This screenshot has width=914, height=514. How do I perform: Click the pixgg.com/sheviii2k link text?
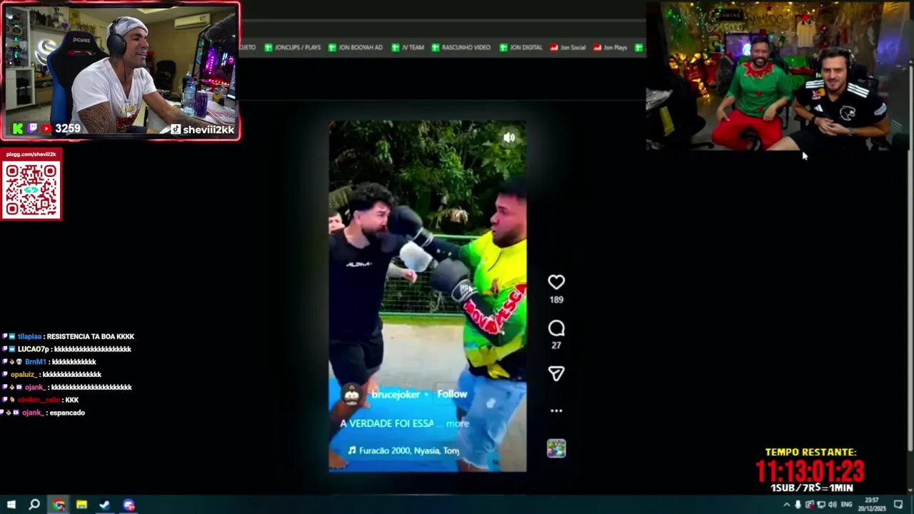click(x=31, y=154)
